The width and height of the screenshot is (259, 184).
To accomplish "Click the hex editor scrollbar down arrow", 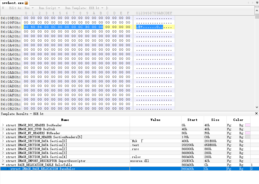I will pos(257,107).
